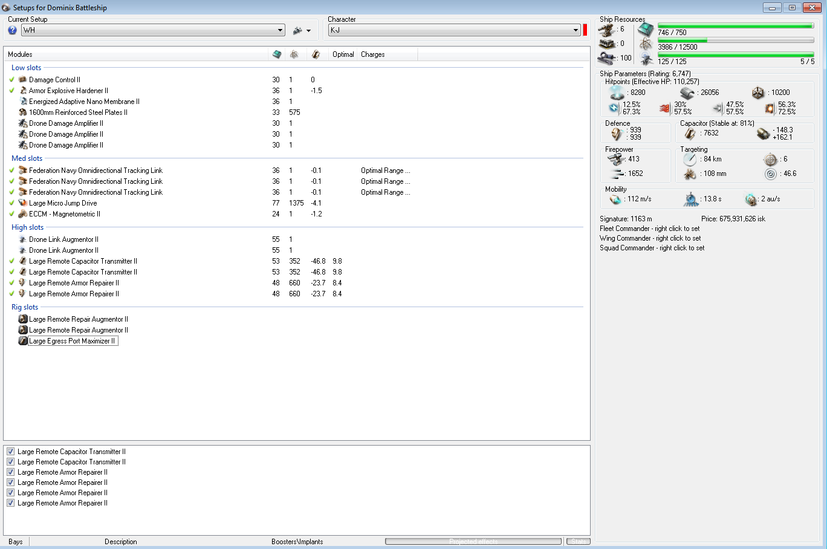Click the max targets crosshair icon showing 6
Viewport: 827px width, 549px height.
[770, 159]
